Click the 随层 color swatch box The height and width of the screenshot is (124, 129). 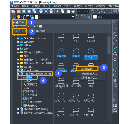[x=95, y=17]
